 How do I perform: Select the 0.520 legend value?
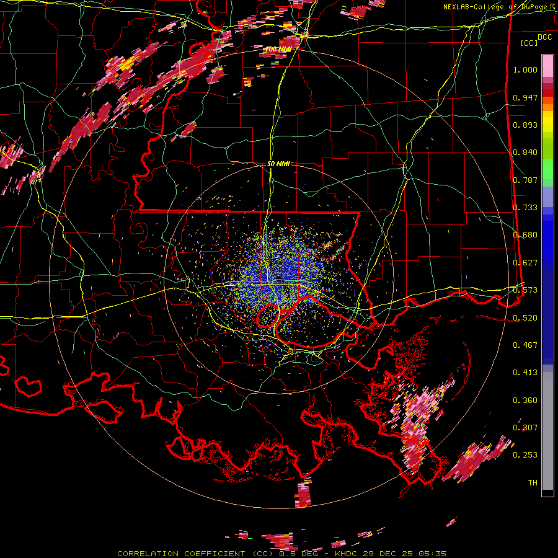point(525,318)
